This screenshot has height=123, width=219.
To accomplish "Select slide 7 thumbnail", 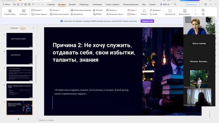I will 20,74.
